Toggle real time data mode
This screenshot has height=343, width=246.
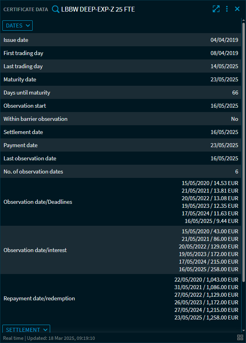click(x=12, y=338)
